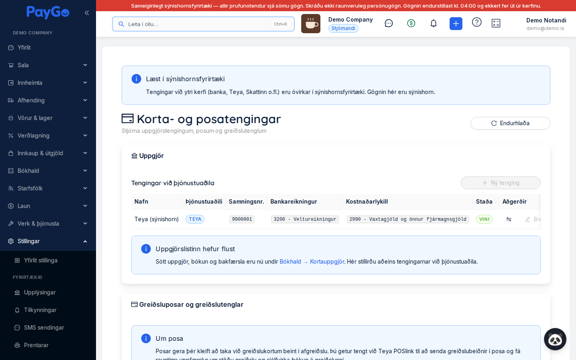The width and height of the screenshot is (576, 360).
Task: Expand the Innheimta menu chevron
Action: (x=85, y=83)
